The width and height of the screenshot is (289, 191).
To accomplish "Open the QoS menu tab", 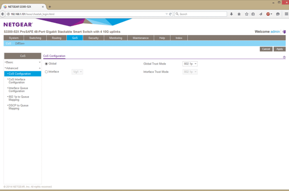I will tap(75, 38).
